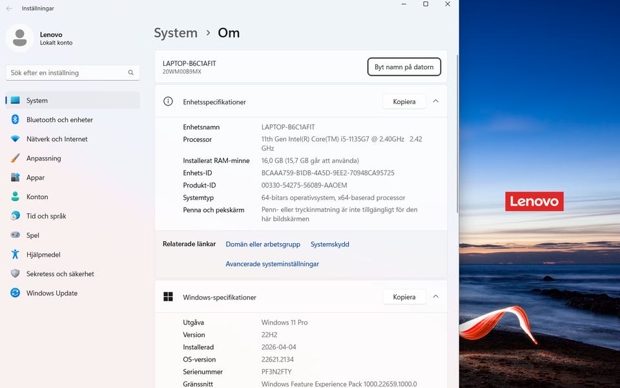
Task: Copy device specs with Kopiera button
Action: (404, 102)
